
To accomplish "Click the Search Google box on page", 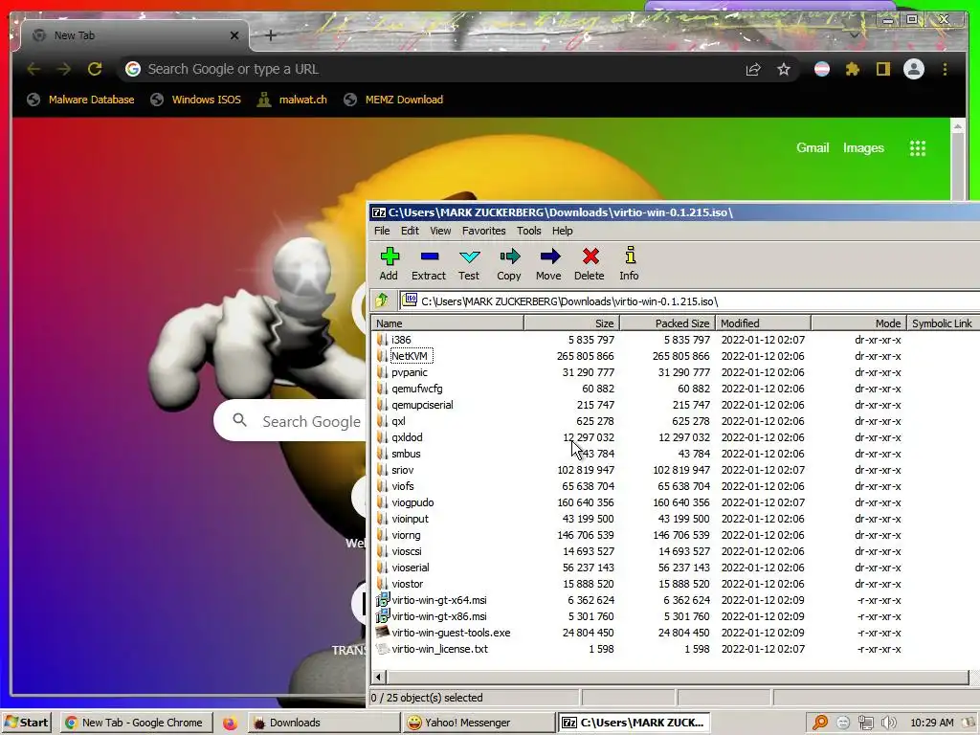I will pos(291,421).
